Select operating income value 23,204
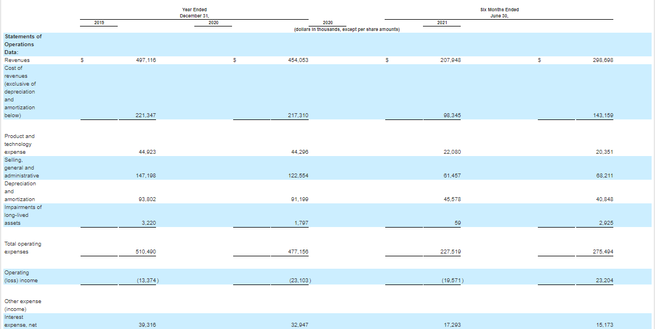 tap(605, 281)
